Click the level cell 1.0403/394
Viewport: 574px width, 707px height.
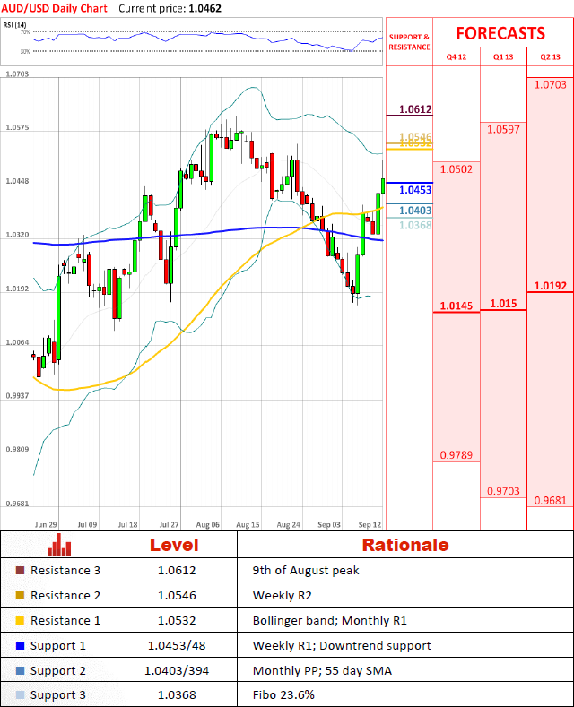pos(177,671)
